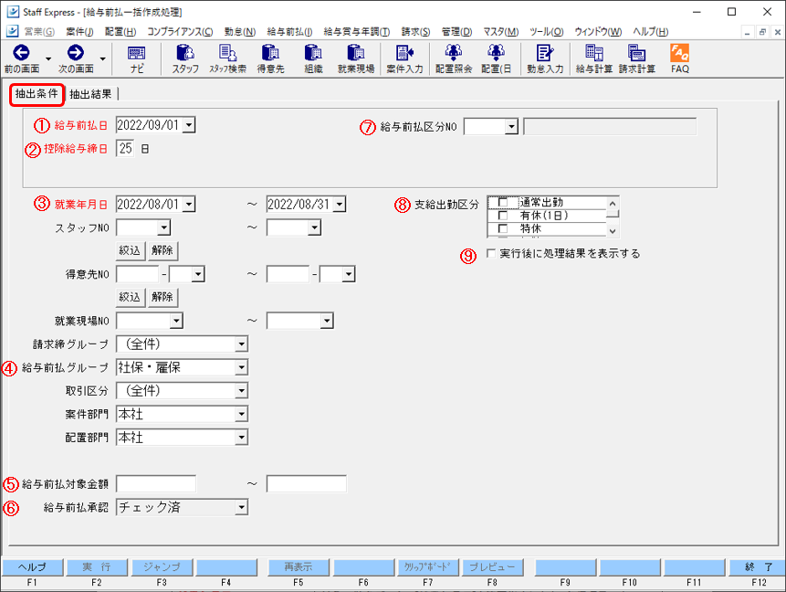Open the マスタ(M) menu

point(501,32)
